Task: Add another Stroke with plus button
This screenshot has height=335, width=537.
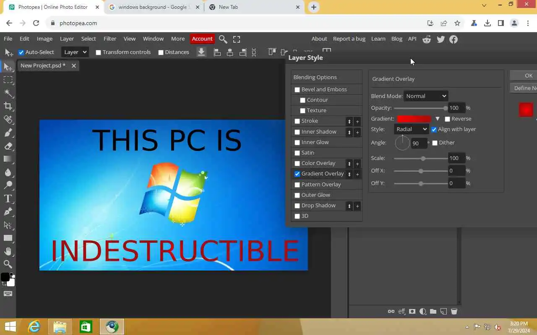Action: click(357, 121)
